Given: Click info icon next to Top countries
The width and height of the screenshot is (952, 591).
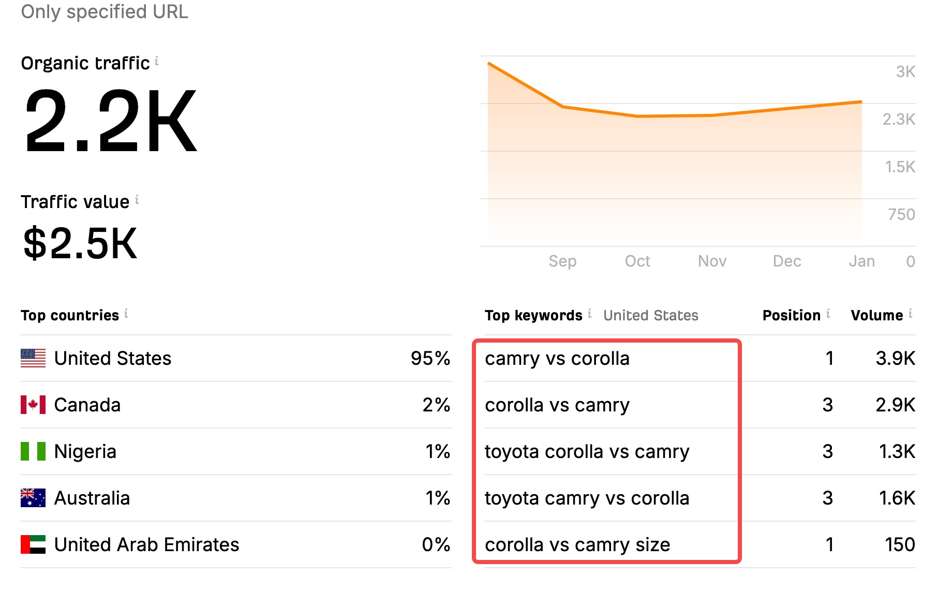Looking at the screenshot, I should (126, 314).
